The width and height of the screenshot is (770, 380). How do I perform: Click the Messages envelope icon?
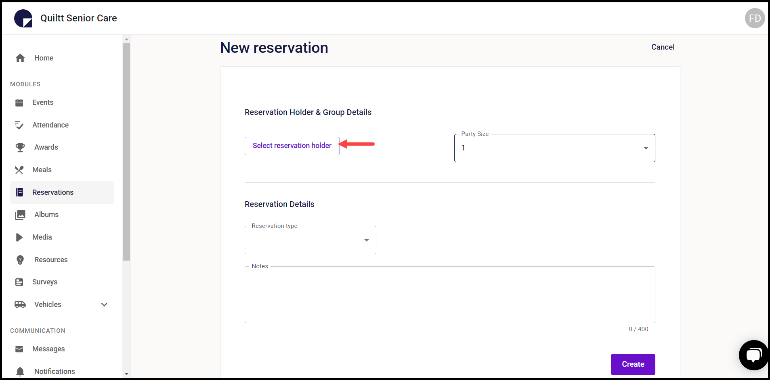[19, 349]
